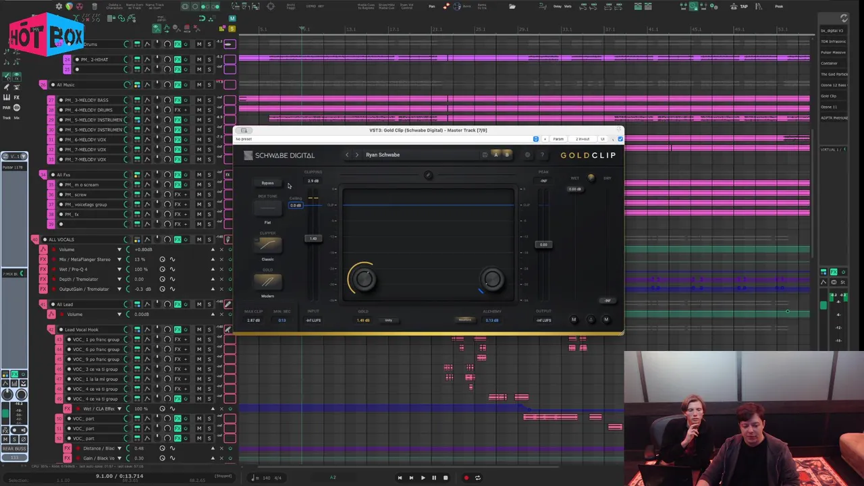The image size is (864, 486).
Task: Open OutputGain / Tremolator envelope dropdown
Action: tap(119, 289)
